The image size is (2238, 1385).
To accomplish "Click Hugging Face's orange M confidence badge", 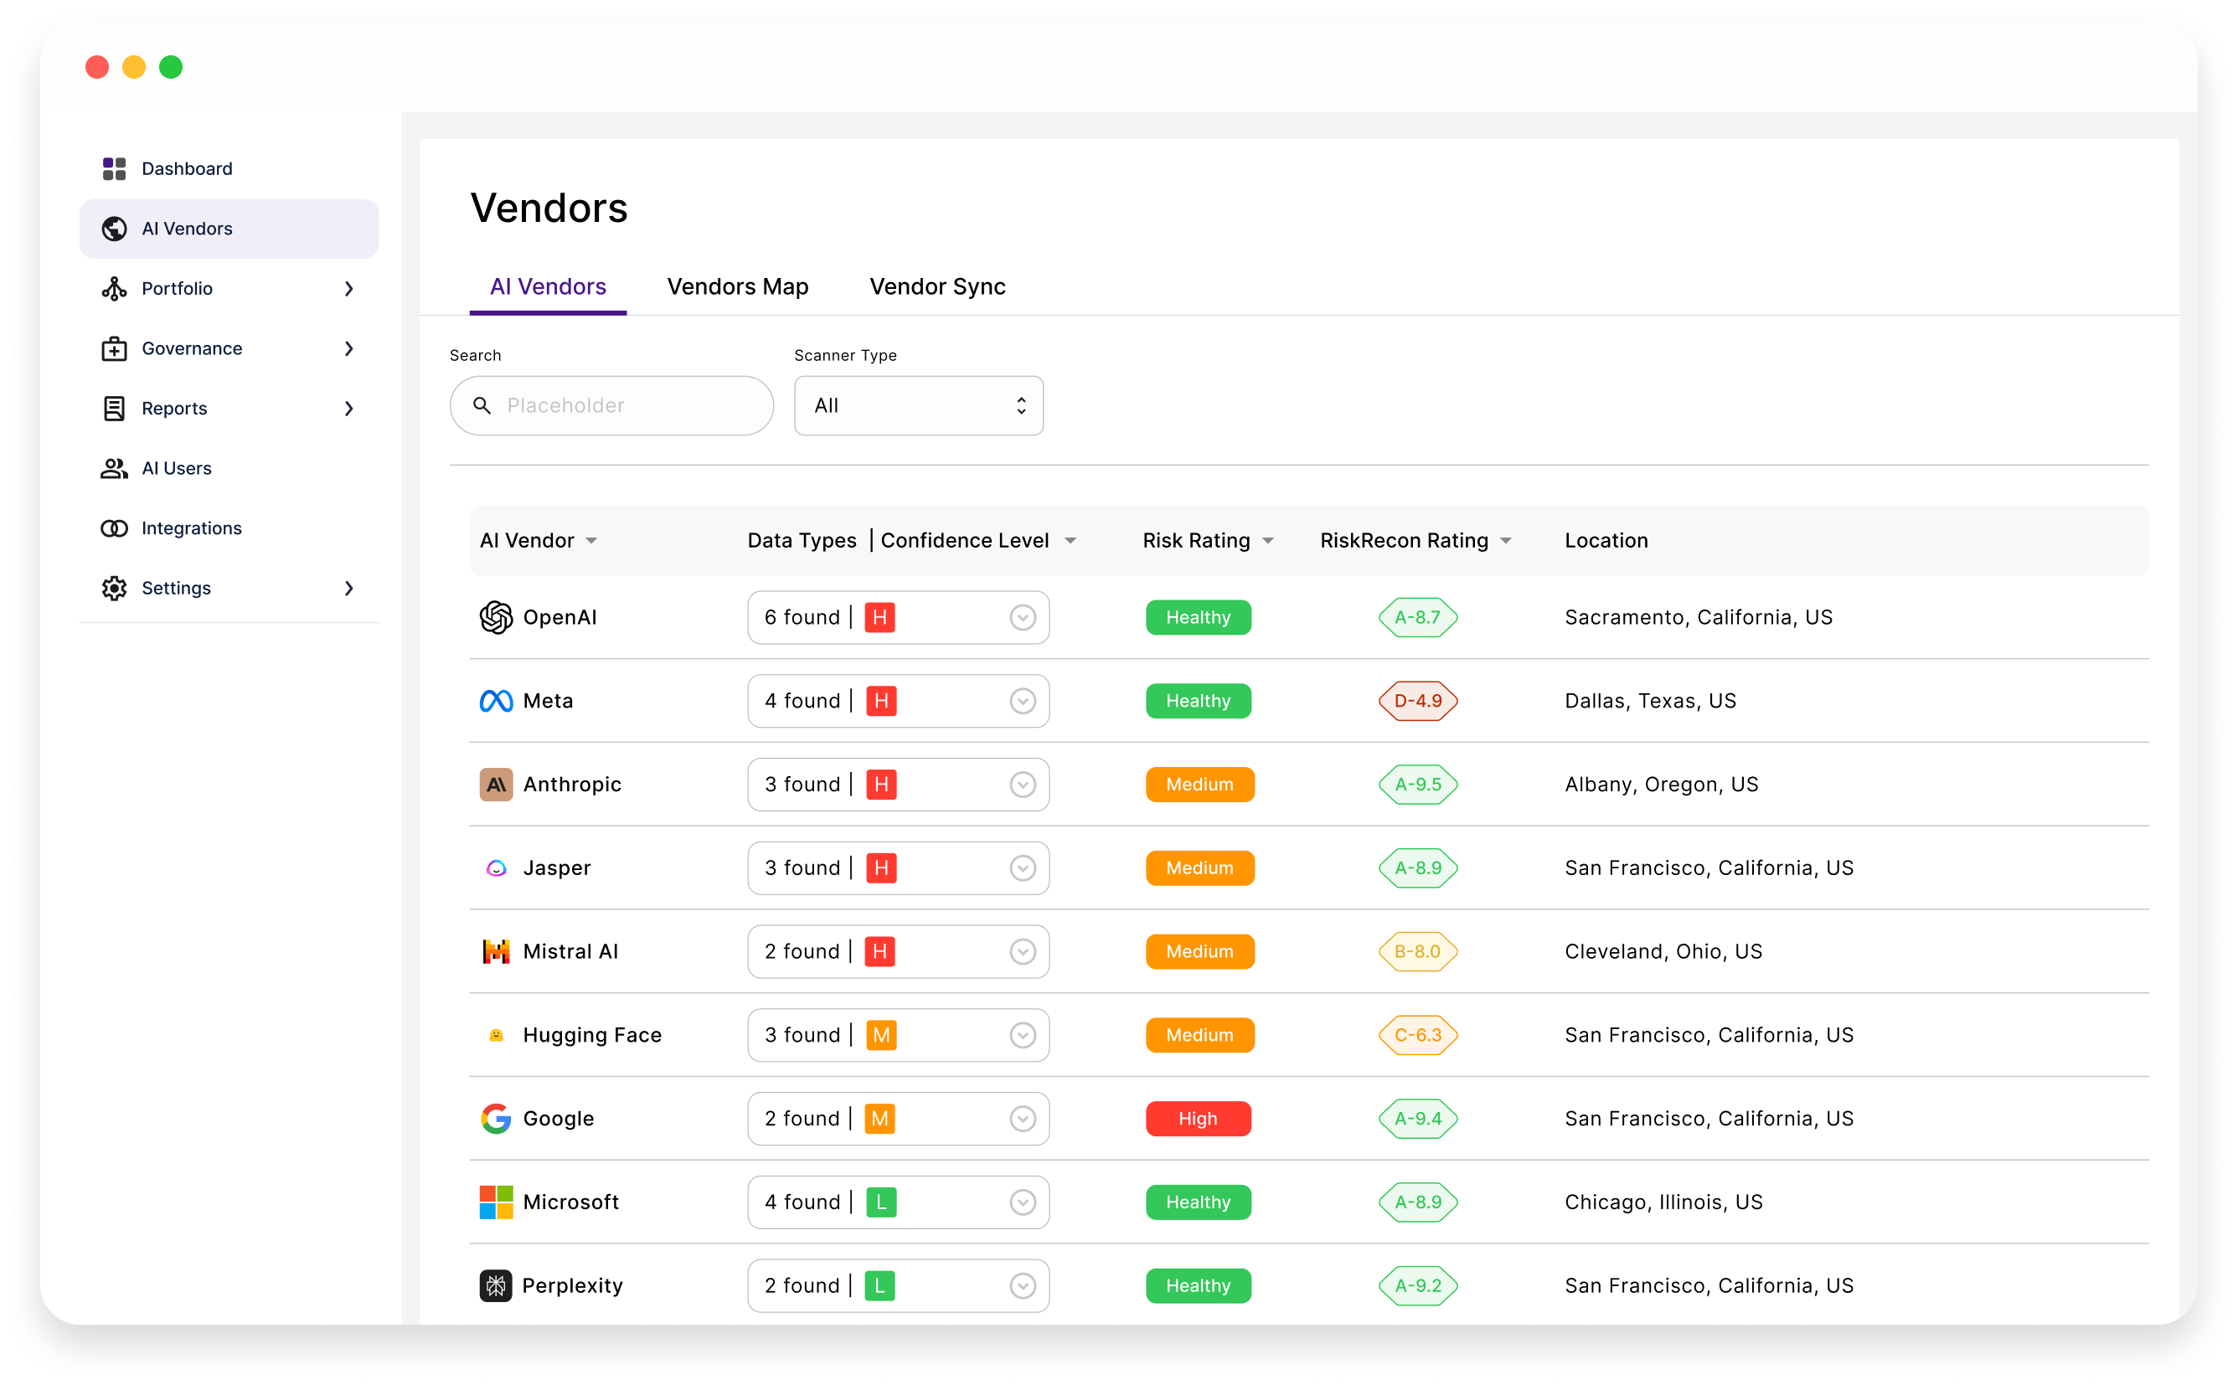I will click(880, 1035).
